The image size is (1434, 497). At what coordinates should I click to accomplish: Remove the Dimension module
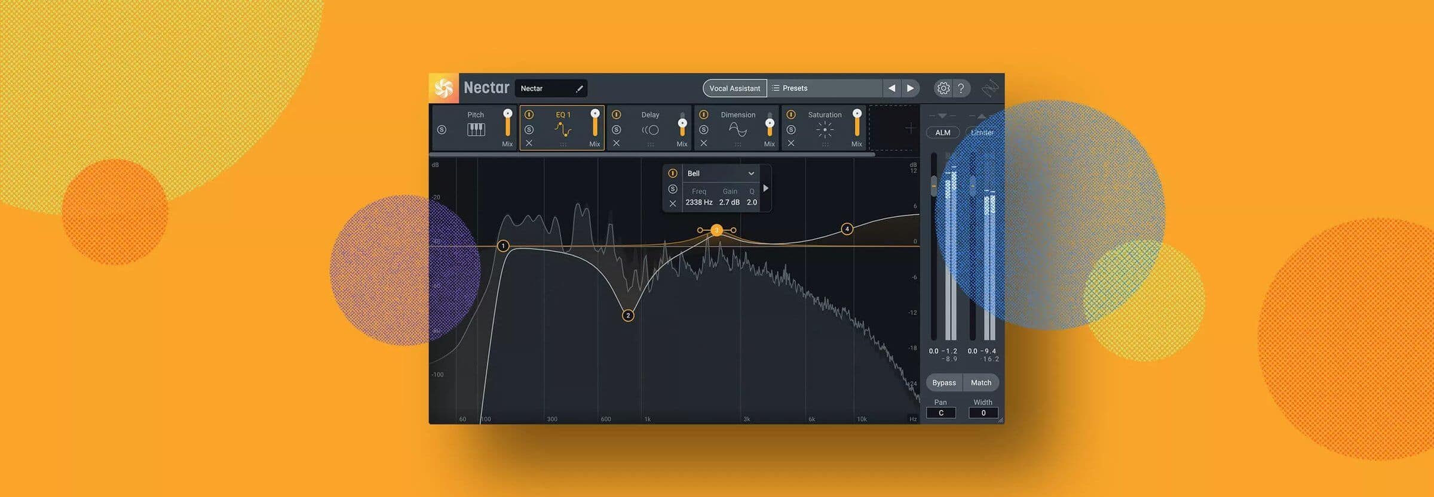coord(704,143)
